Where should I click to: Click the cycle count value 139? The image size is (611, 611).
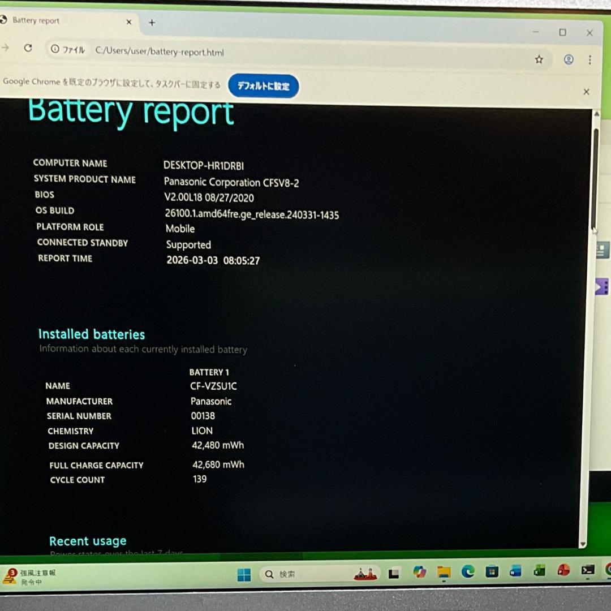tap(200, 479)
